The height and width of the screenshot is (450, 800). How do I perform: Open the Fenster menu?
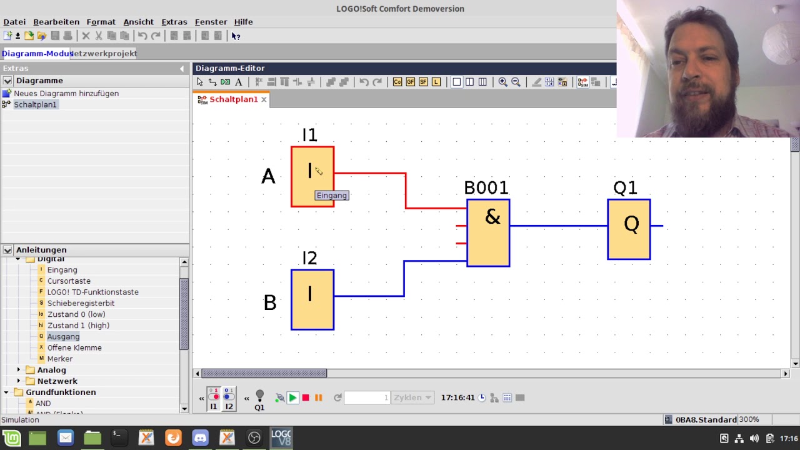pos(211,22)
